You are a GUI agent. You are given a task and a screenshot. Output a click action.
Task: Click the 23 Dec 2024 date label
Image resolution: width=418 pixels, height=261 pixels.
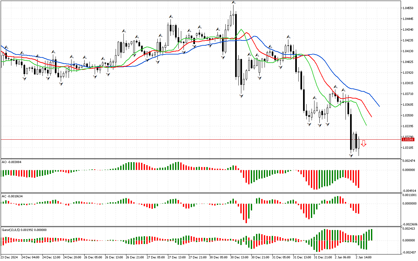10,257
